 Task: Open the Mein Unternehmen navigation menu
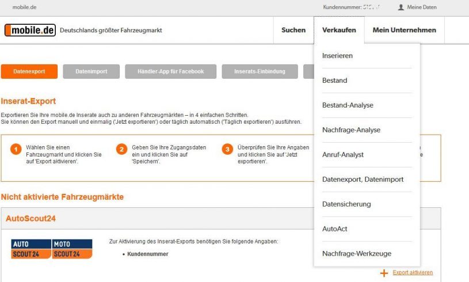click(x=405, y=30)
